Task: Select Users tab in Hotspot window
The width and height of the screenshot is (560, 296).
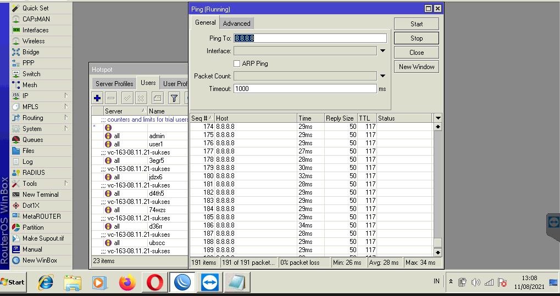Action: [148, 83]
